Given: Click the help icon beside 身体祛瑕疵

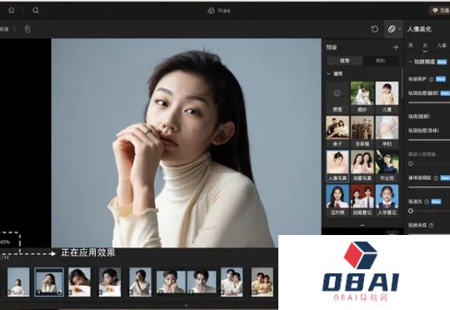Looking at the screenshot, I should click(436, 178).
